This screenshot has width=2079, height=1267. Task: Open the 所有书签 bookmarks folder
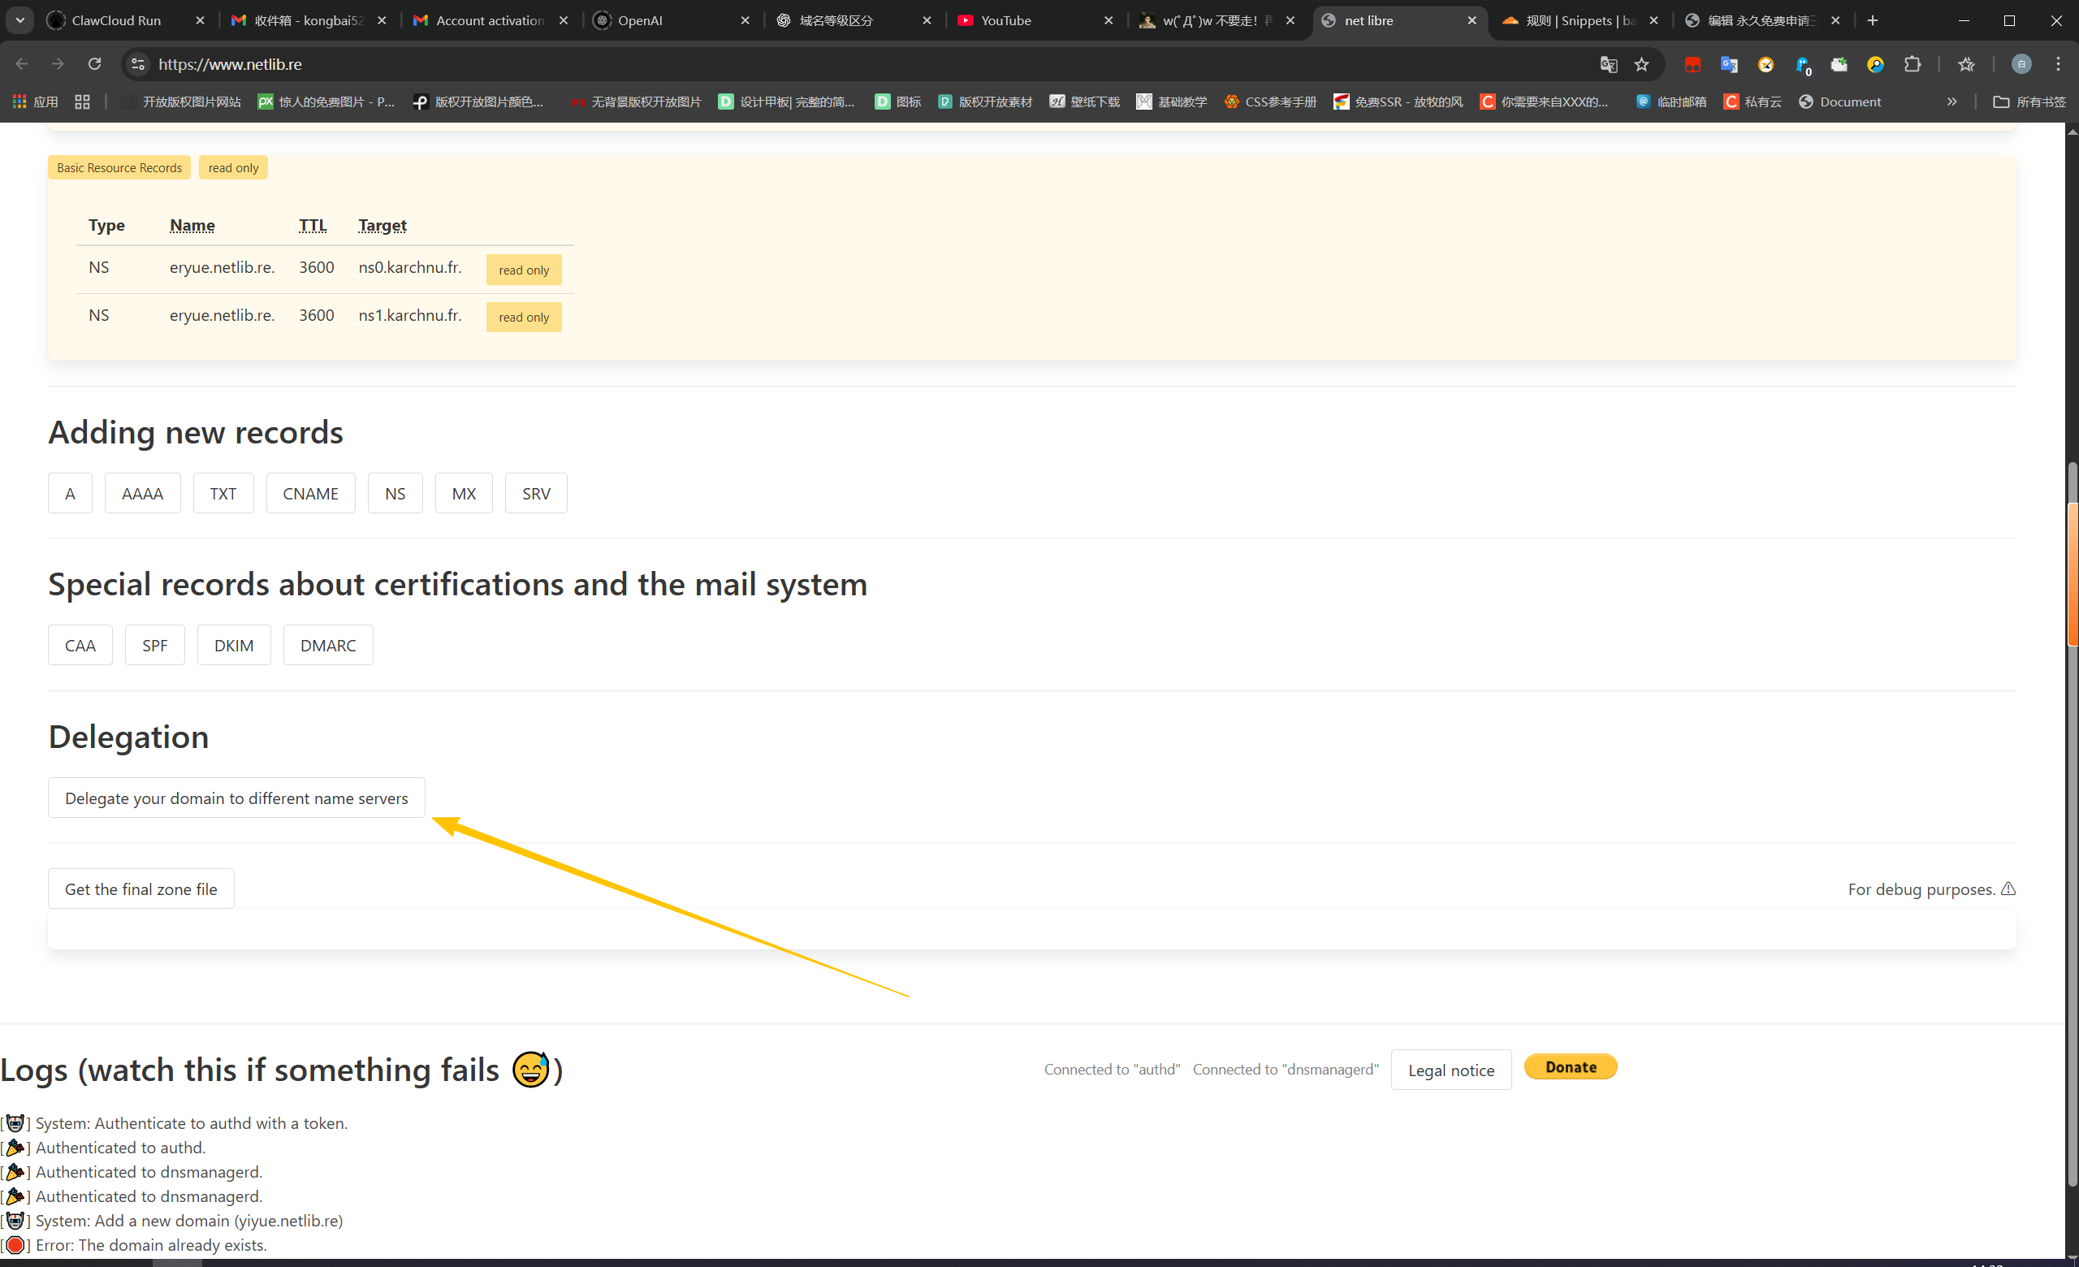[2029, 102]
